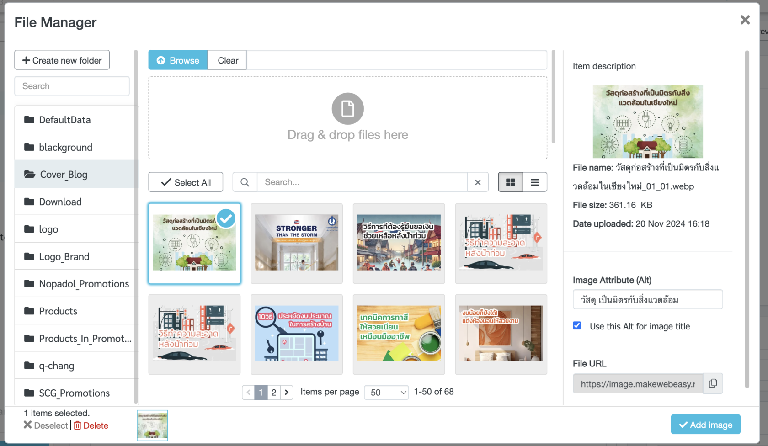The image size is (768, 446).
Task: Clear the file search with X icon
Action: pyautogui.click(x=478, y=182)
